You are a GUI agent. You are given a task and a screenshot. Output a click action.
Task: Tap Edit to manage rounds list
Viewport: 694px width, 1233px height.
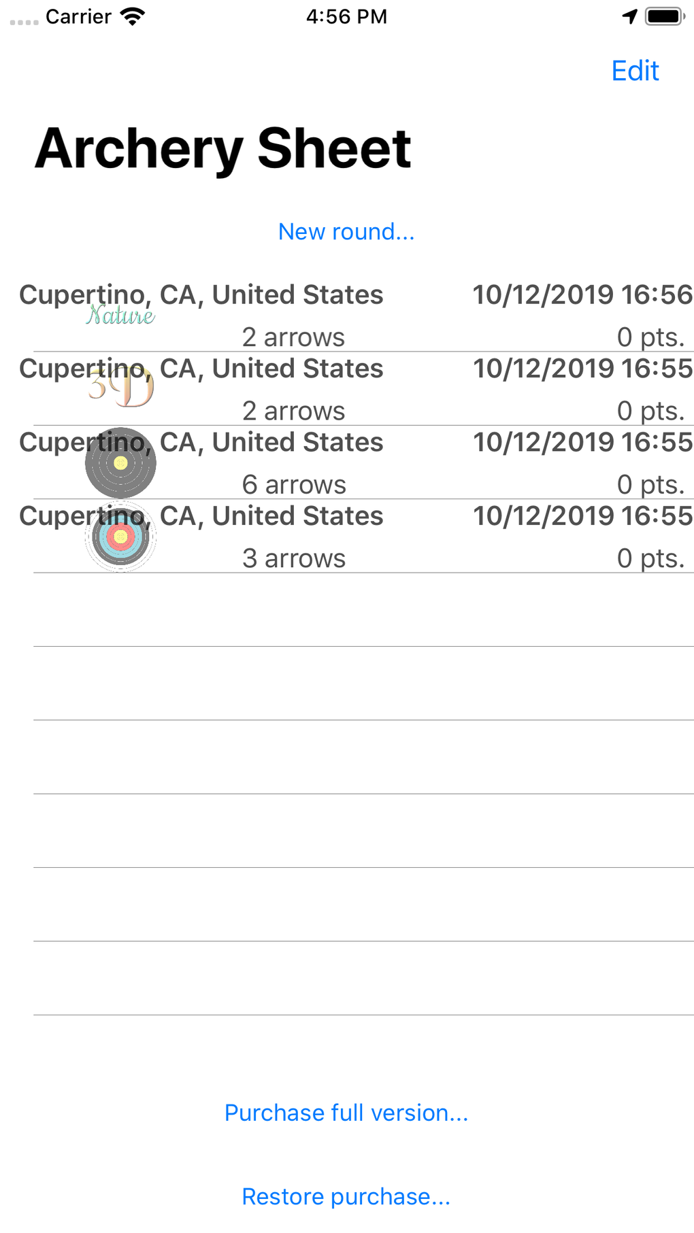click(x=634, y=71)
